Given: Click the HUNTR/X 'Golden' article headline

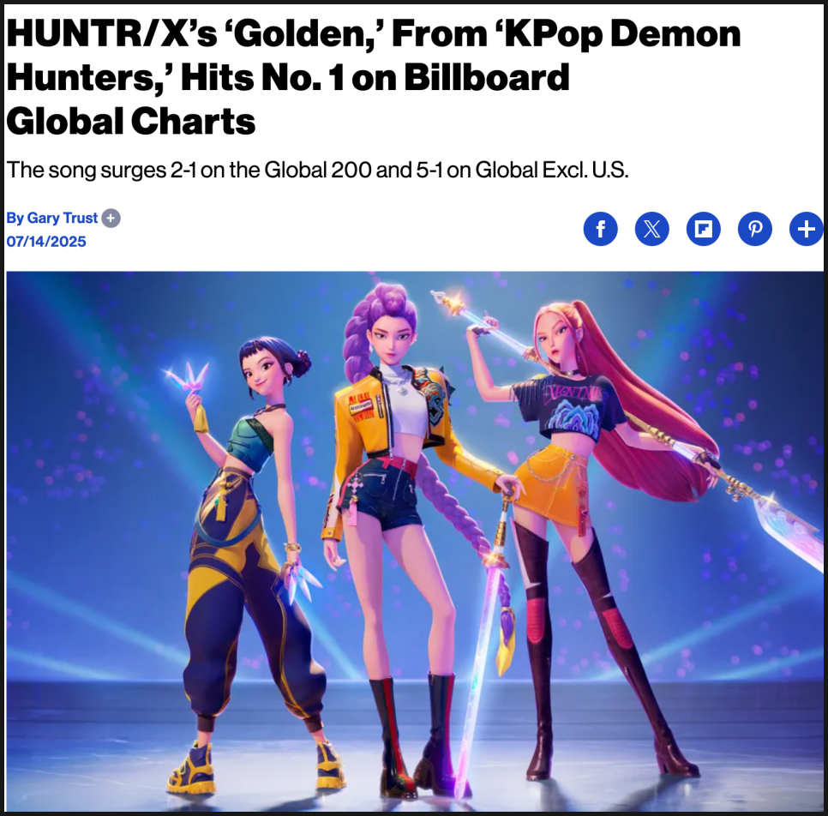Looking at the screenshot, I should [373, 77].
